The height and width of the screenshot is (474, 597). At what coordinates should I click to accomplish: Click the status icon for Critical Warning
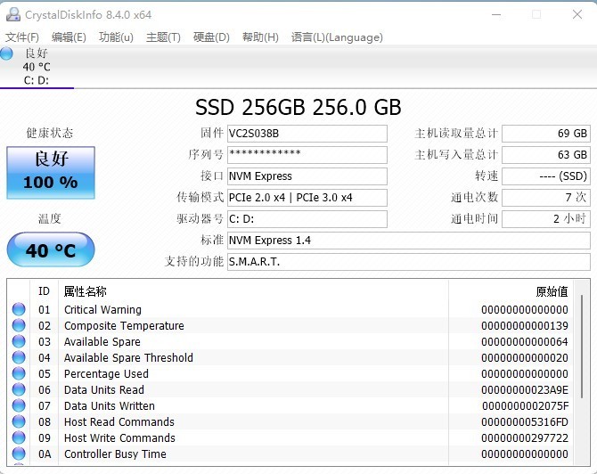[19, 309]
